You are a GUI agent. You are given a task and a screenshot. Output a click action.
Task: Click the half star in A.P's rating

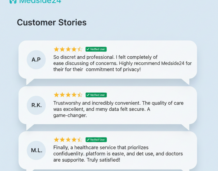pos(80,49)
